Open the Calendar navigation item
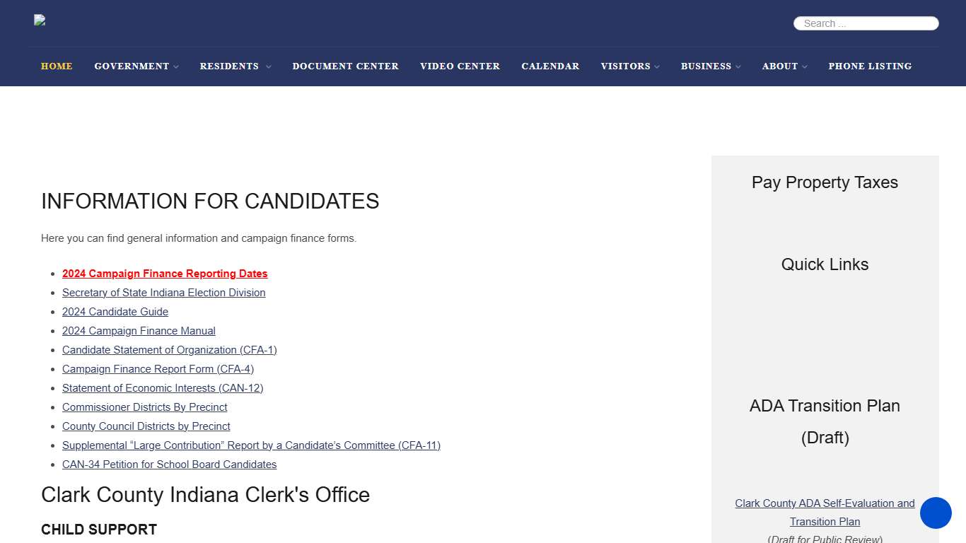Image resolution: width=966 pixels, height=543 pixels. coord(550,66)
